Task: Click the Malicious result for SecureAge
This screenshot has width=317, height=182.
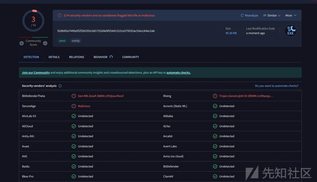Action: coord(84,106)
